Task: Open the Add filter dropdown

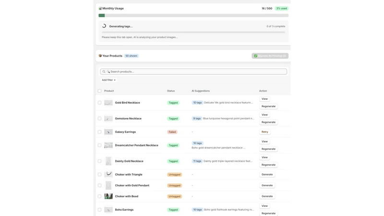Action: [x=109, y=80]
